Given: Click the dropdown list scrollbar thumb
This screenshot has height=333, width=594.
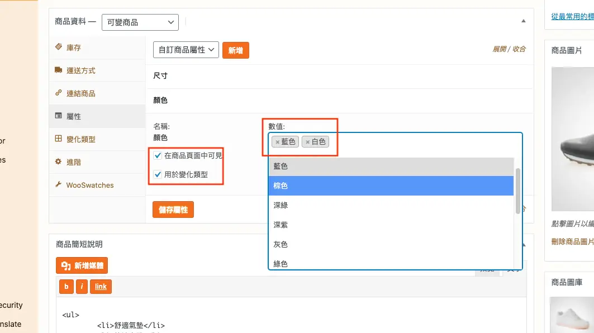Looking at the screenshot, I should coord(518,191).
